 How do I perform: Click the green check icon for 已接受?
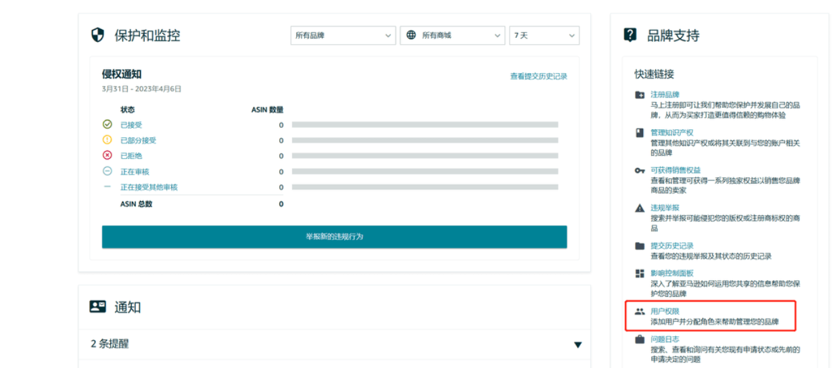tap(107, 124)
